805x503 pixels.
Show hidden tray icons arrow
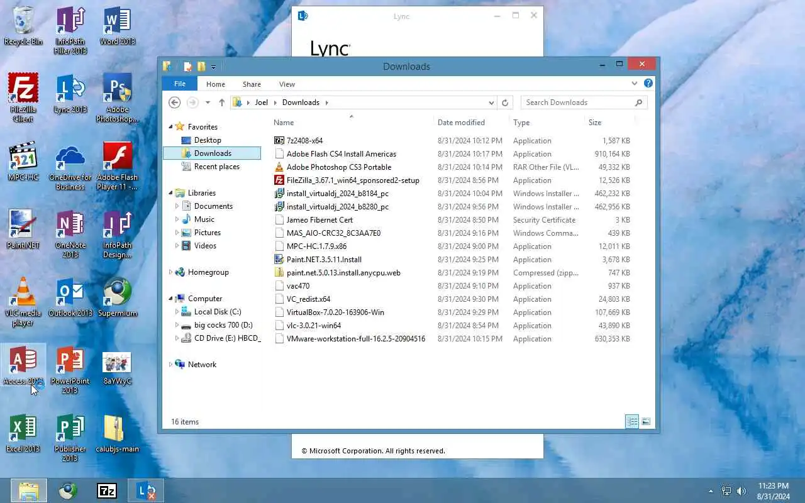711,491
